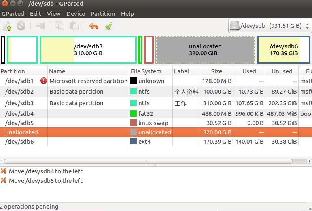This screenshot has height=211, width=312.
Task: Click the Delete partition toolbar icon
Action: tap(21, 26)
